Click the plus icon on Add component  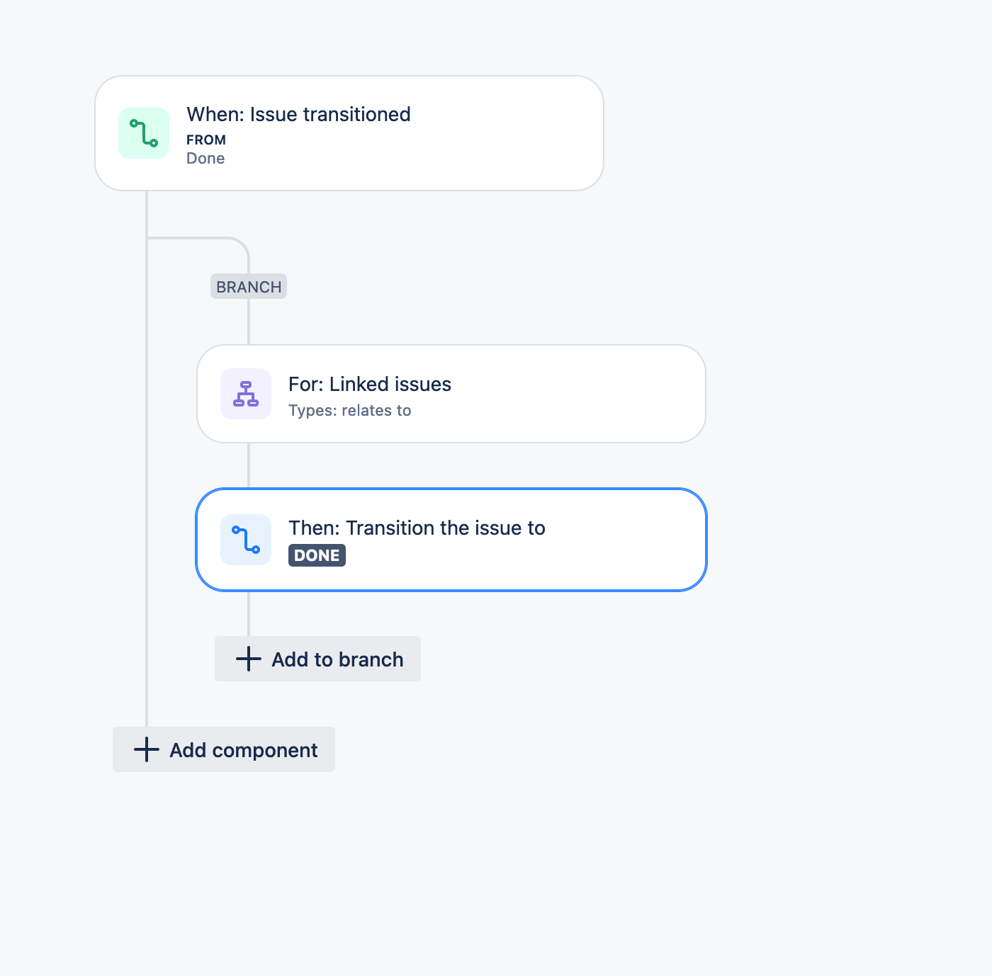pos(146,749)
